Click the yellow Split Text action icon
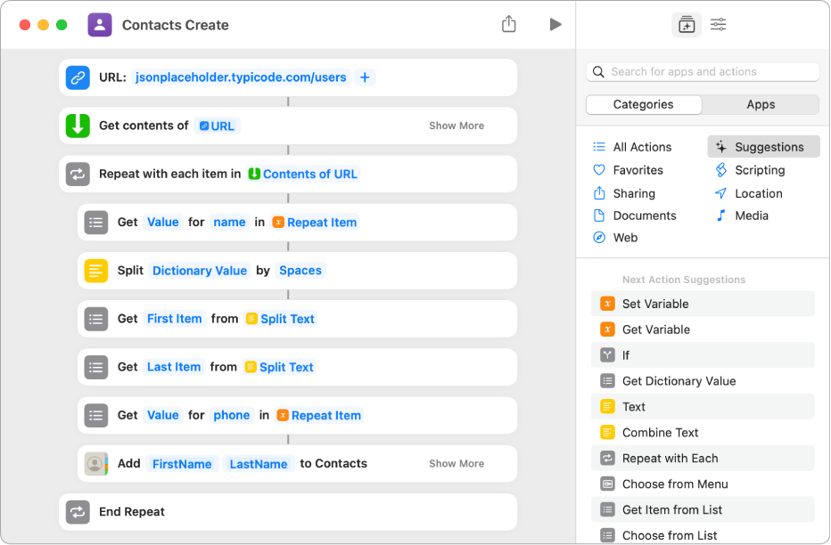831x545 pixels. click(x=95, y=270)
